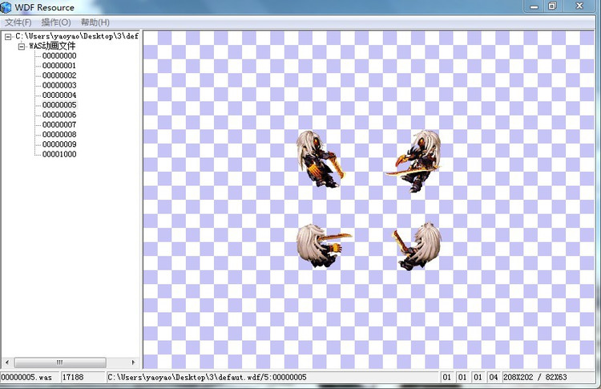Click the tree scrollbar's left arrow
Screen dimensions: 601x389
(x=6, y=363)
